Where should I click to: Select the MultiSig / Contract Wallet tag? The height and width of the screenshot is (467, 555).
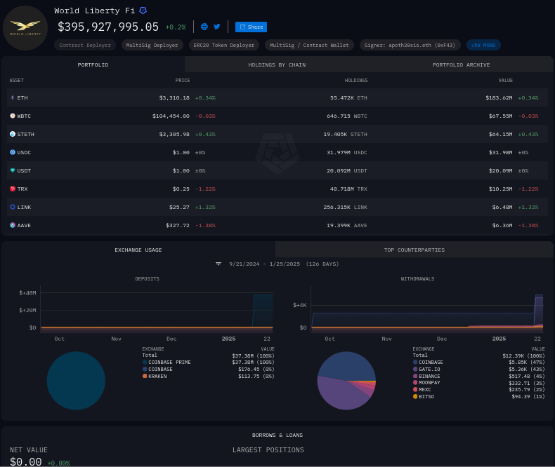[309, 45]
